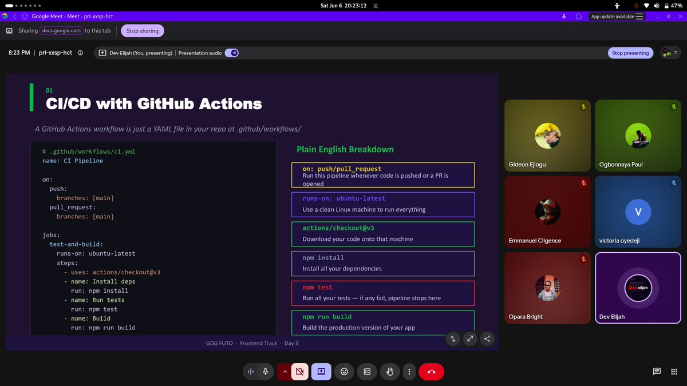The image size is (687, 386).
Task: Reload the Google Meet page
Action: click(25, 17)
